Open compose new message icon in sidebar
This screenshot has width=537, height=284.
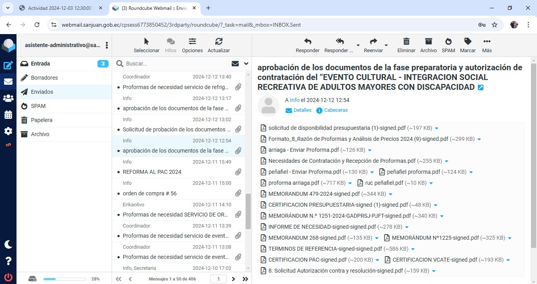(8, 66)
